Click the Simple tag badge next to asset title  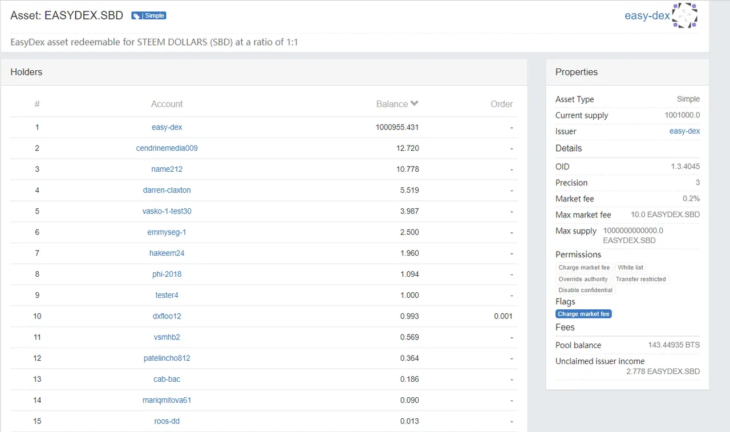149,16
